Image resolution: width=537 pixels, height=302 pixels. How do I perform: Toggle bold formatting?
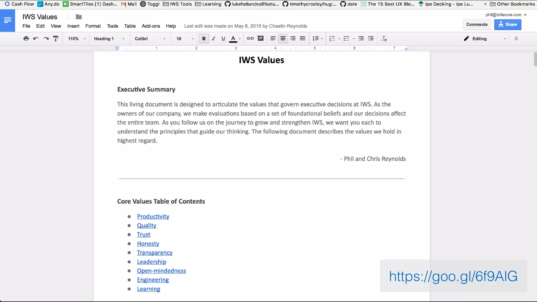[x=204, y=39]
